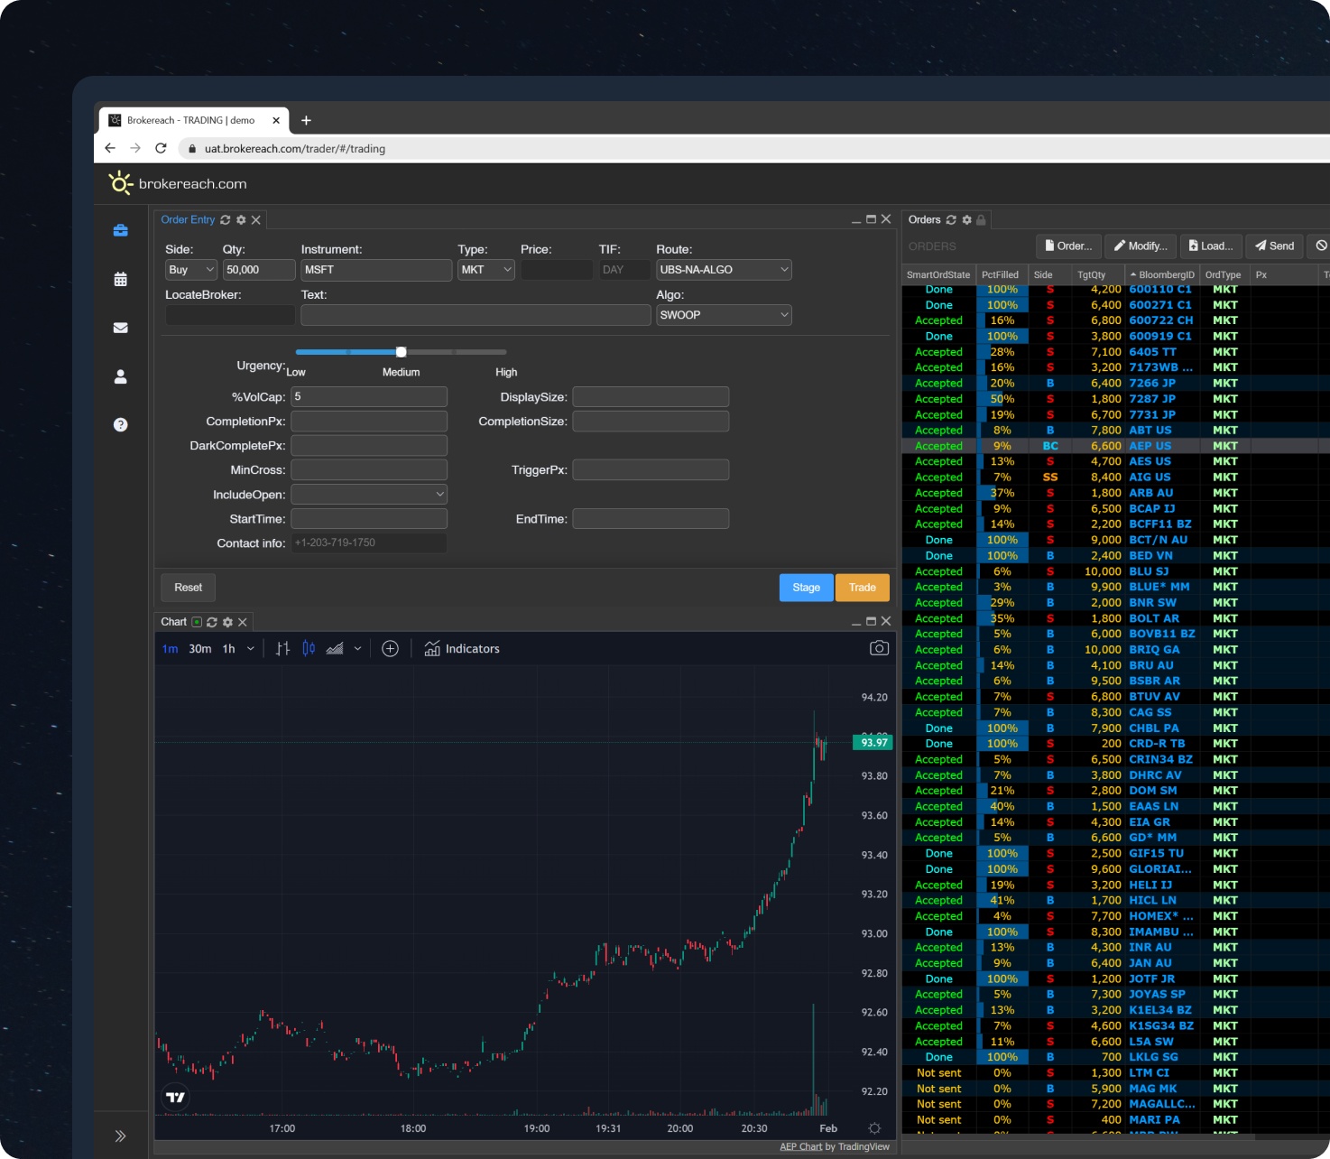Click the Qty input field
Viewport: 1330px width, 1159px height.
(x=259, y=270)
